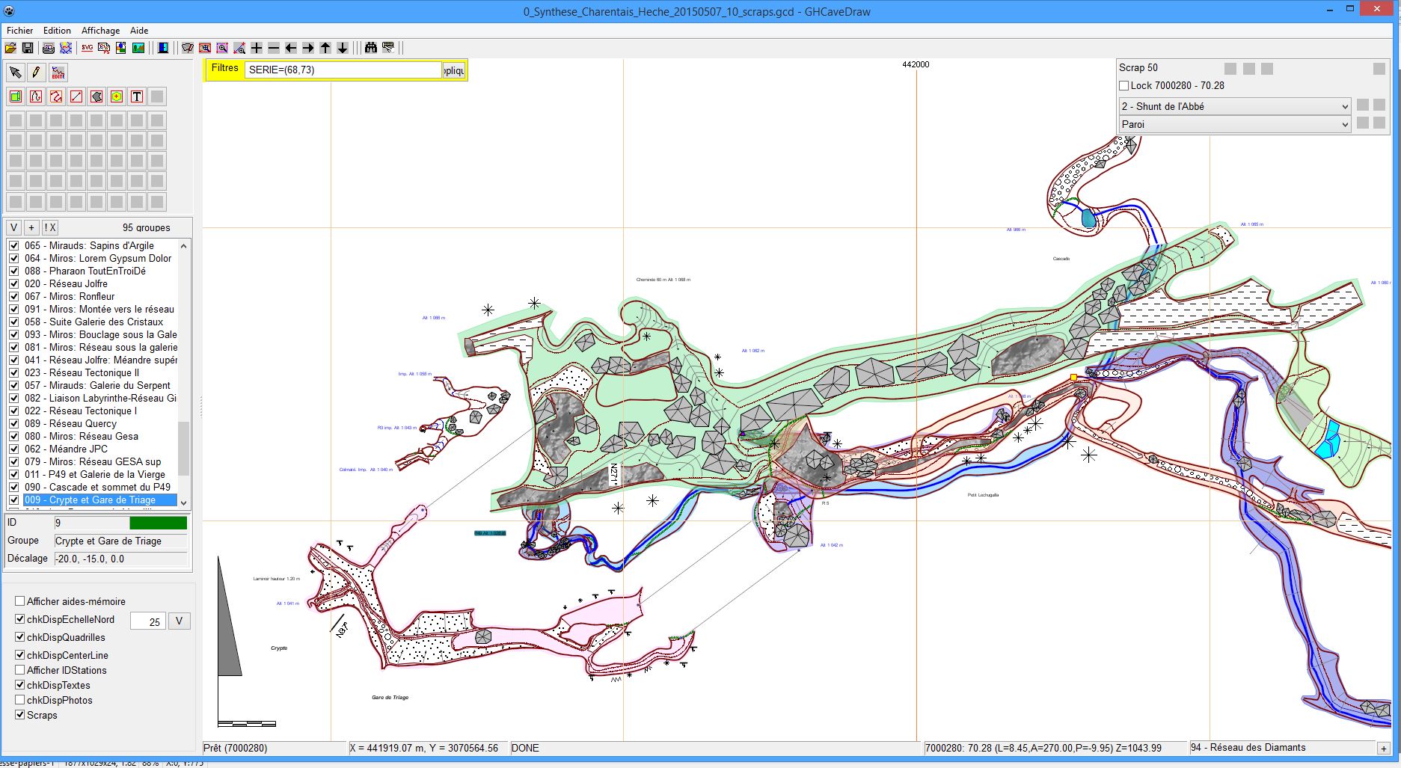Click the printer icon in toolbar
The height and width of the screenshot is (768, 1401).
(x=49, y=48)
